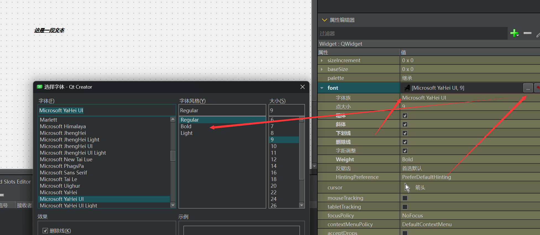This screenshot has height=235, width=540.
Task: Enable the mouseTracking checkbox
Action: point(405,198)
